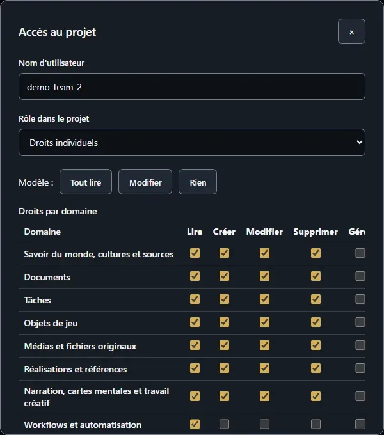Check Créer for Workflows et automatisation
This screenshot has height=435, width=384.
point(224,424)
